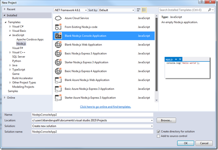Click here to go online and find templates
The width and height of the screenshot is (218, 150).
pos(105,107)
